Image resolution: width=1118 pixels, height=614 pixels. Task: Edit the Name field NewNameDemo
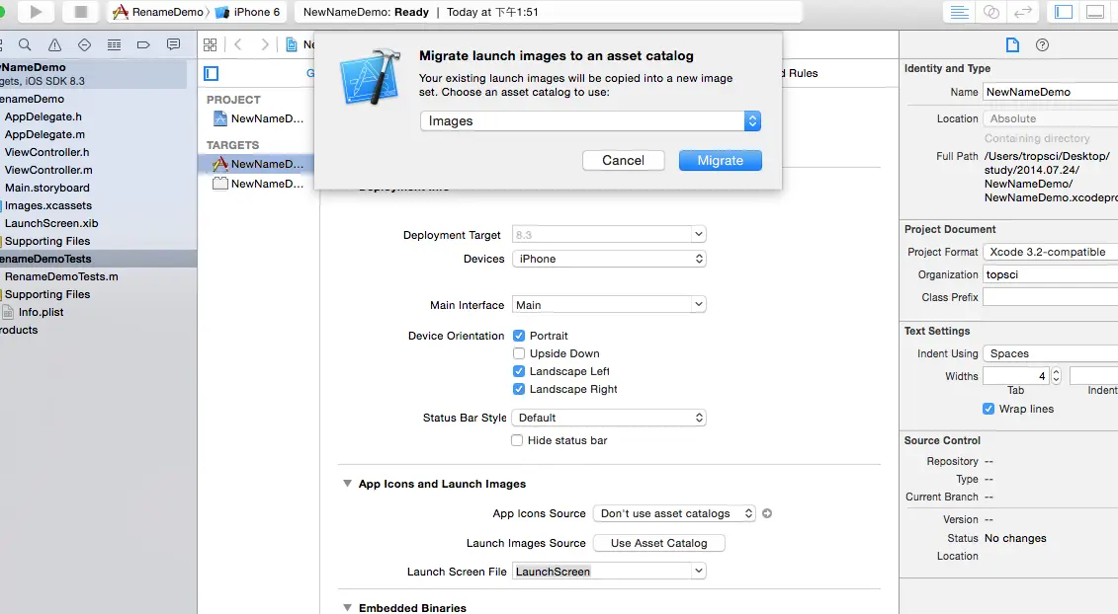pyautogui.click(x=1050, y=92)
